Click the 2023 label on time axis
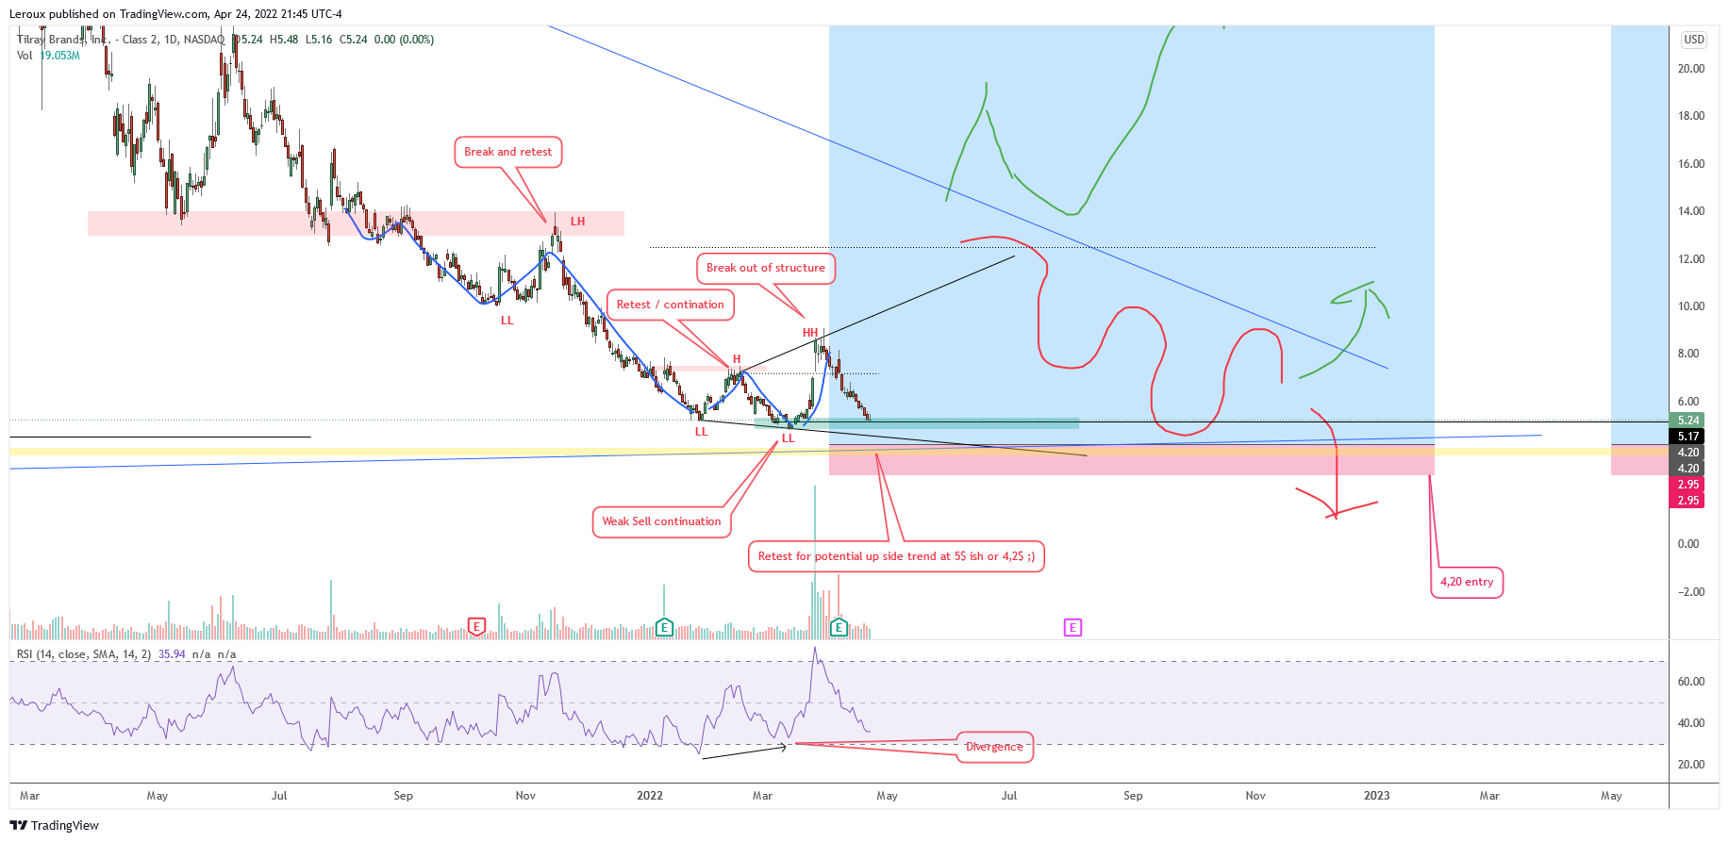Viewport: 1729px width, 842px height. (x=1377, y=796)
